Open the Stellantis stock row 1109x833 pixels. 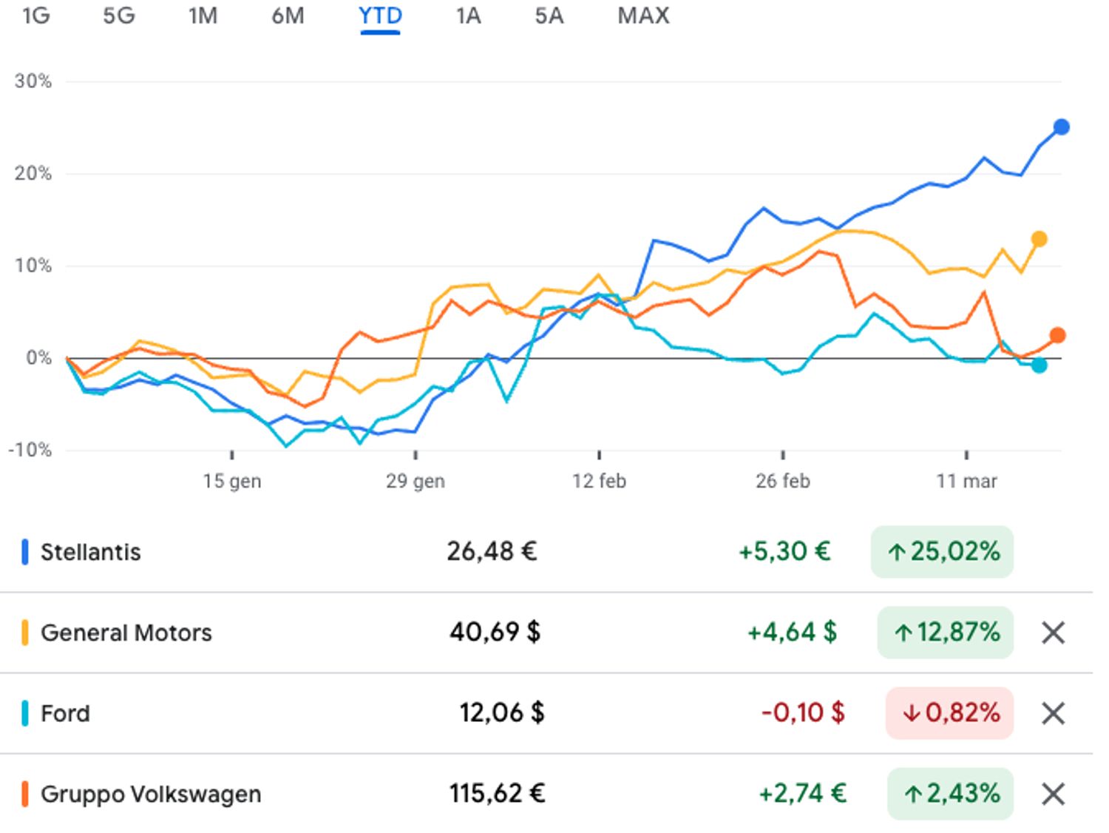click(546, 552)
